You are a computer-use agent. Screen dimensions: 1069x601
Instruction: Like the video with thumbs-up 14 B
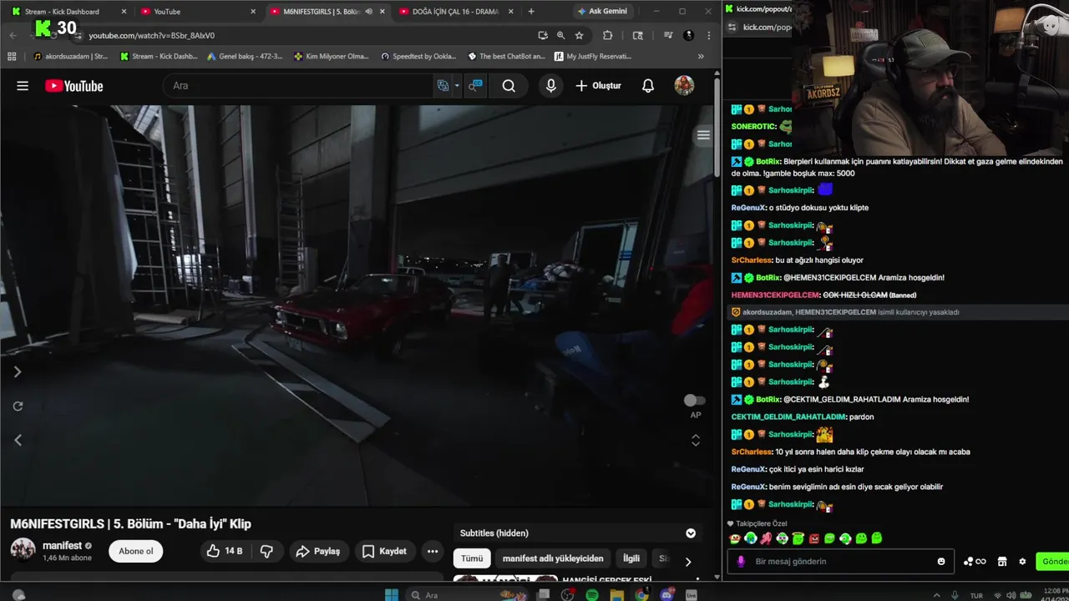[225, 551]
